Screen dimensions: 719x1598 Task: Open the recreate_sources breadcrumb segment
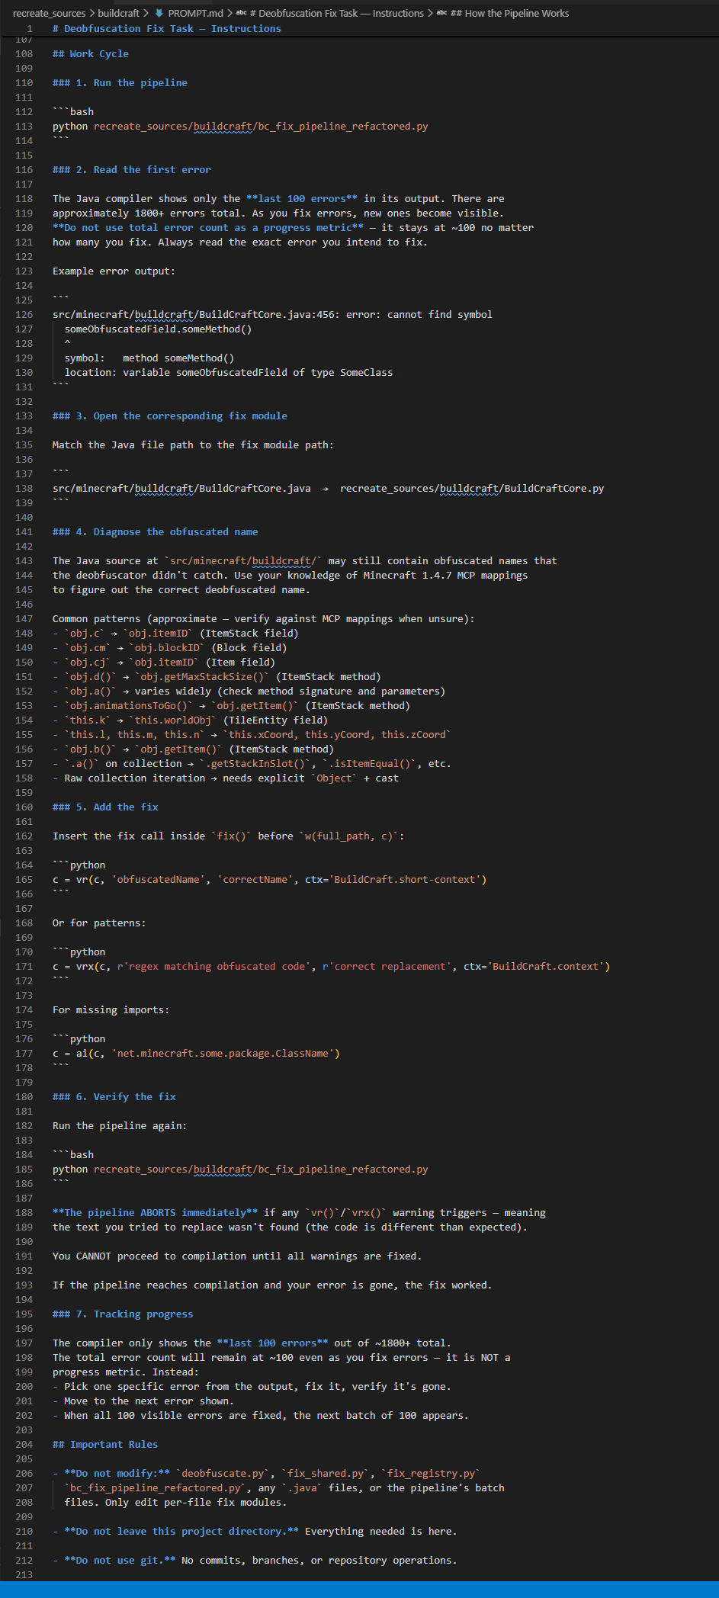click(49, 13)
